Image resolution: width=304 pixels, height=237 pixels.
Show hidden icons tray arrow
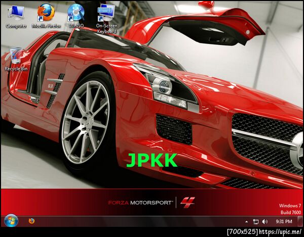246,221
